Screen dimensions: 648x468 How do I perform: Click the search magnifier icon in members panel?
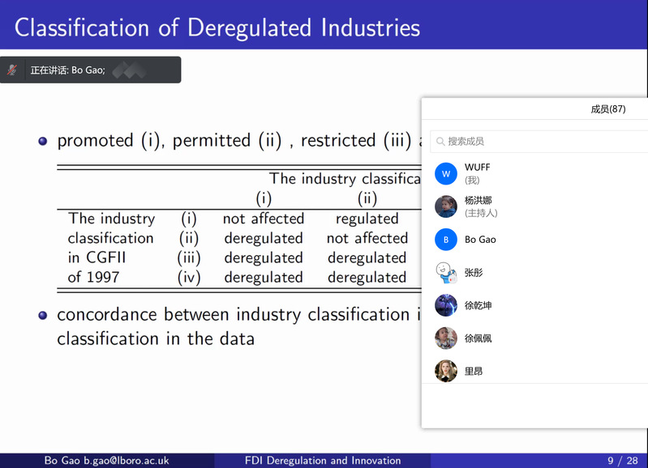pos(440,142)
